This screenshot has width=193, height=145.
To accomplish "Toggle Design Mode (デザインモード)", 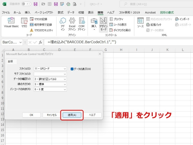I will (103, 24).
